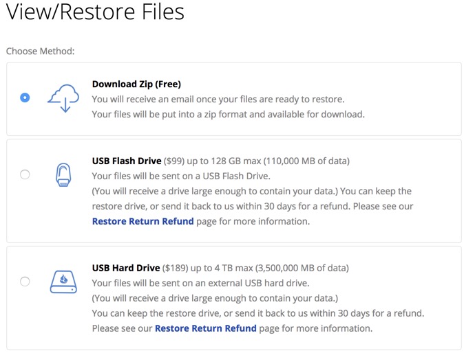The width and height of the screenshot is (464, 353).
Task: Click the View/Restore Files page heading
Action: [95, 12]
